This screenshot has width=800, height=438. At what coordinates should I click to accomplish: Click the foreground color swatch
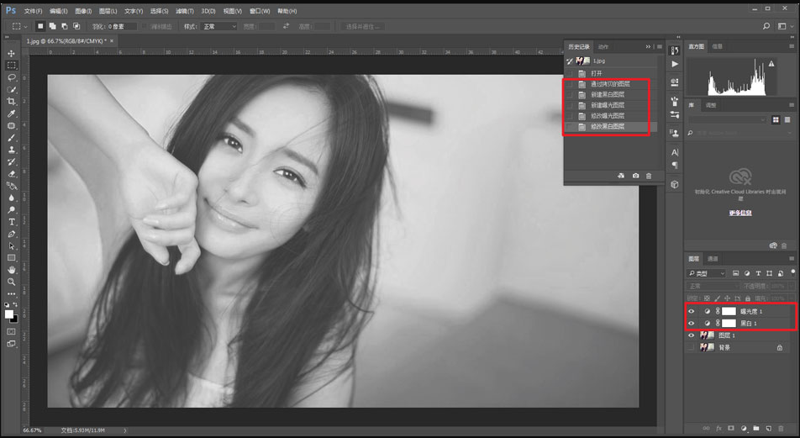point(9,314)
